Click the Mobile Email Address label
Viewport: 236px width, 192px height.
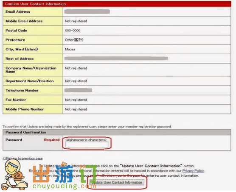coord(24,21)
